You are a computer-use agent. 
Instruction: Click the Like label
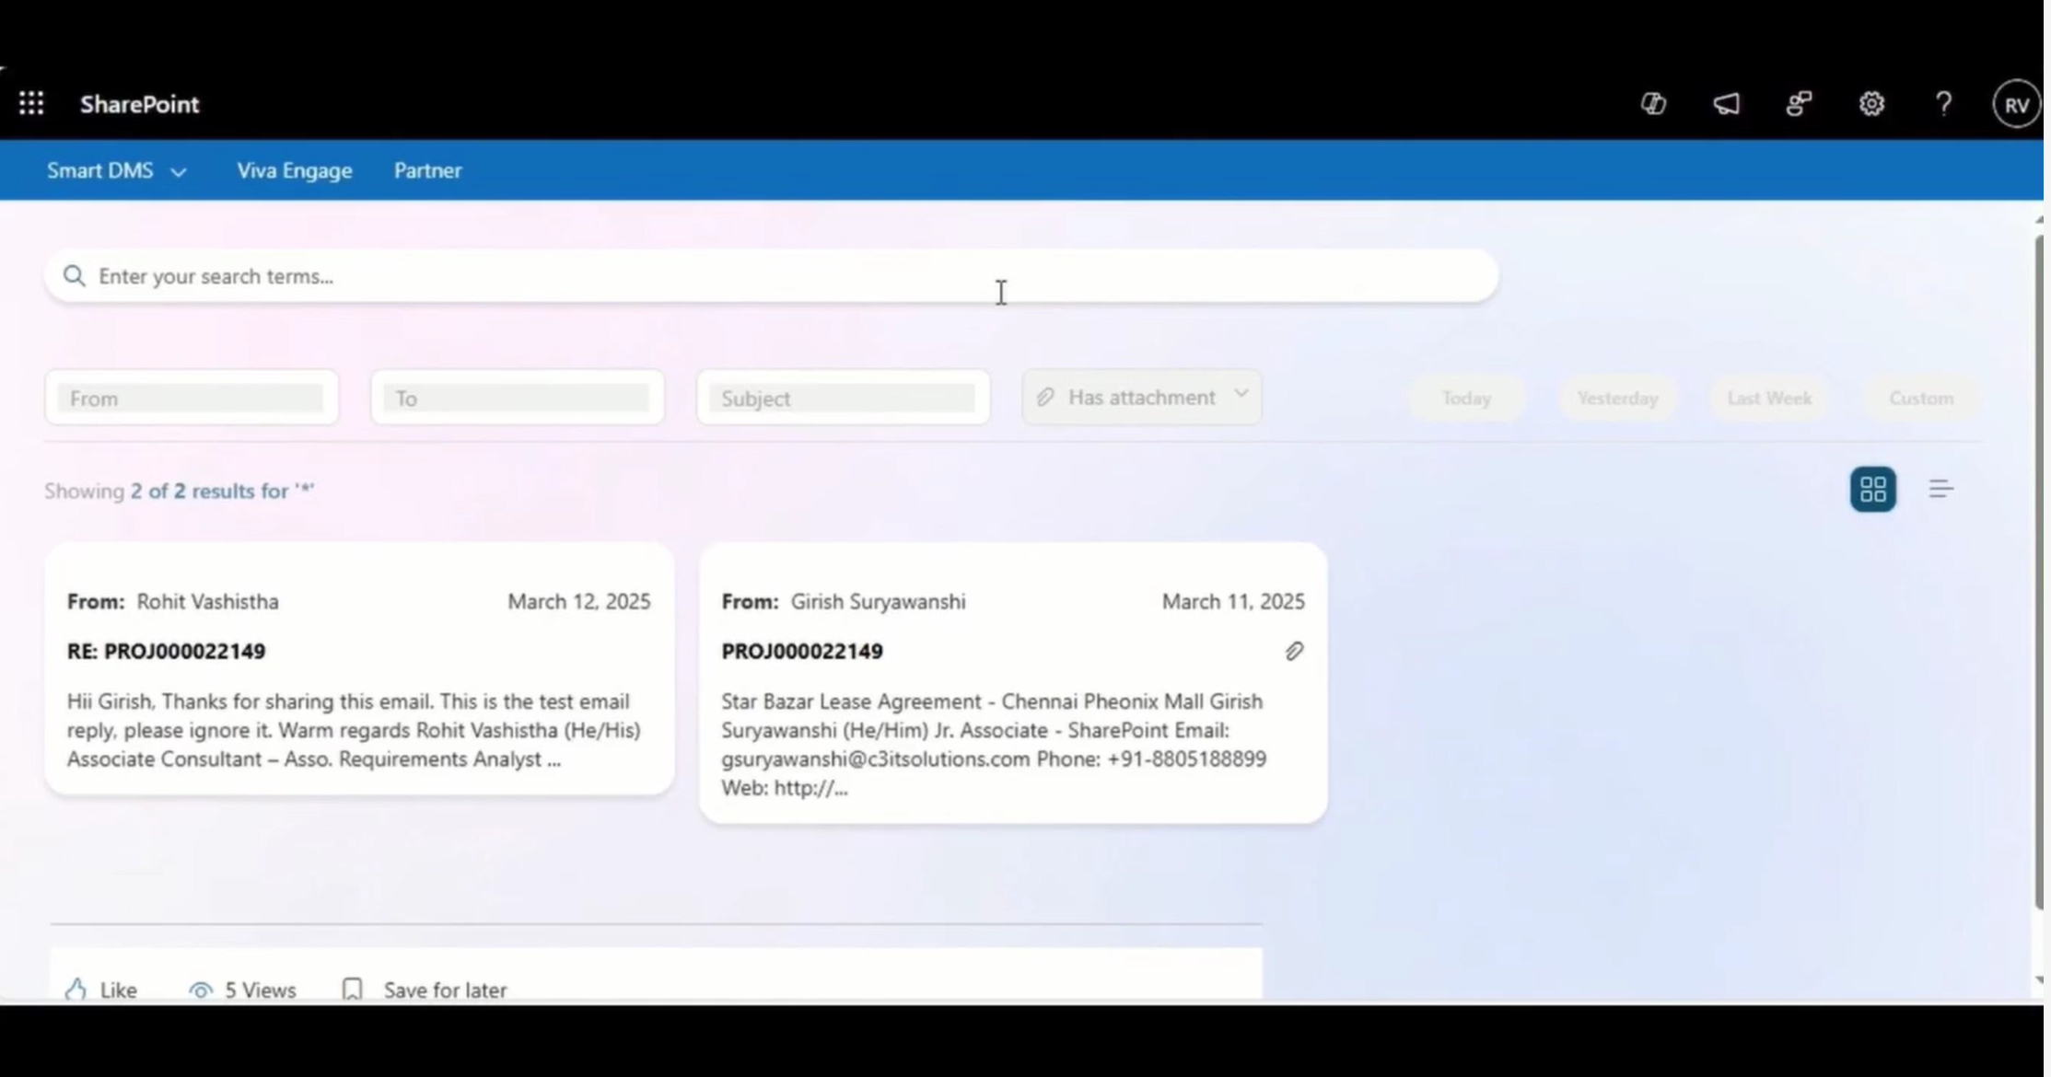tap(119, 990)
